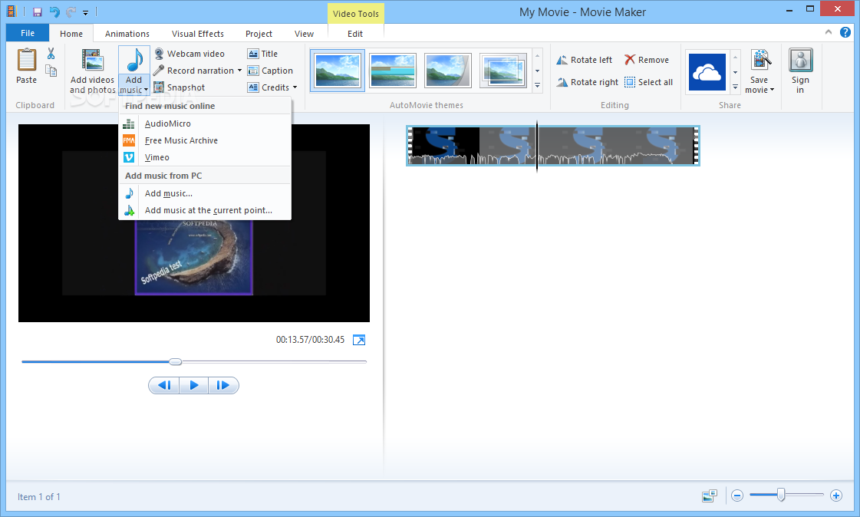The image size is (860, 517).
Task: Expand the Share options gallery
Action: 736,87
